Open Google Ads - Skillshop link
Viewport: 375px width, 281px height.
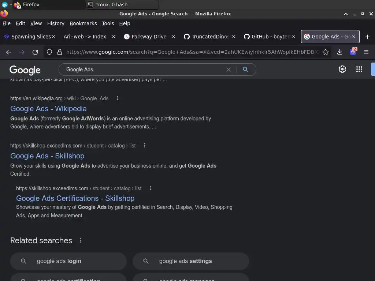47,156
